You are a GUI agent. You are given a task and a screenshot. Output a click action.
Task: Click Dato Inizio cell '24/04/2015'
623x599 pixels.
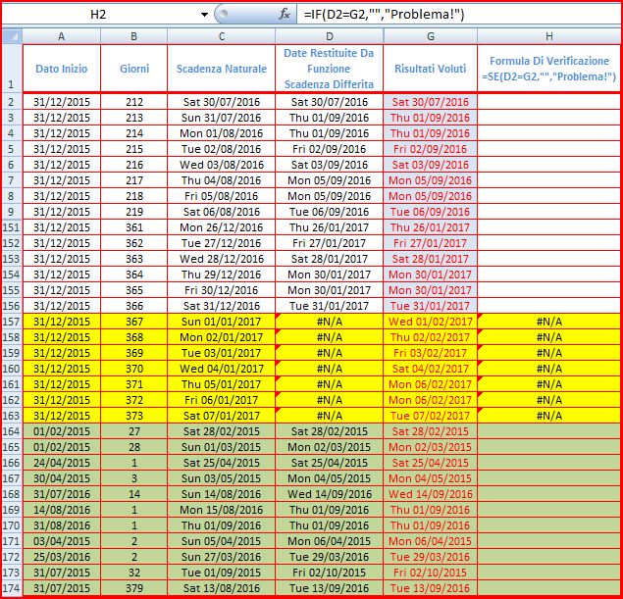coord(62,463)
